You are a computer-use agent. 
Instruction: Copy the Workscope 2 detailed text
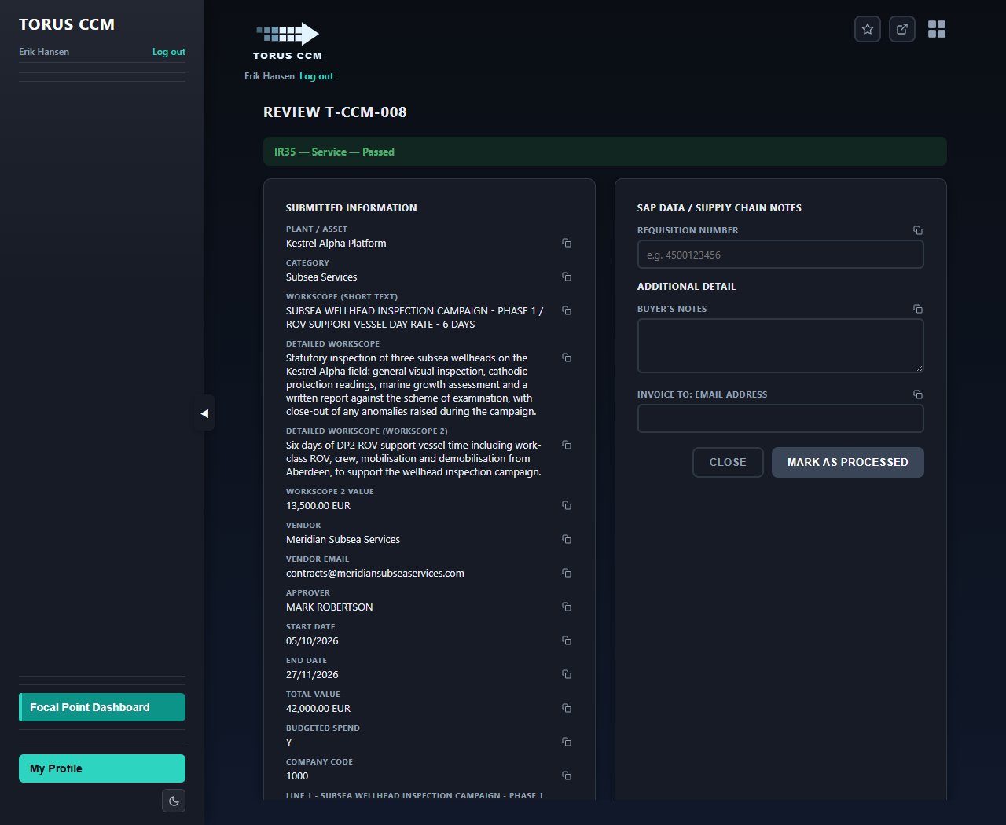tap(566, 445)
